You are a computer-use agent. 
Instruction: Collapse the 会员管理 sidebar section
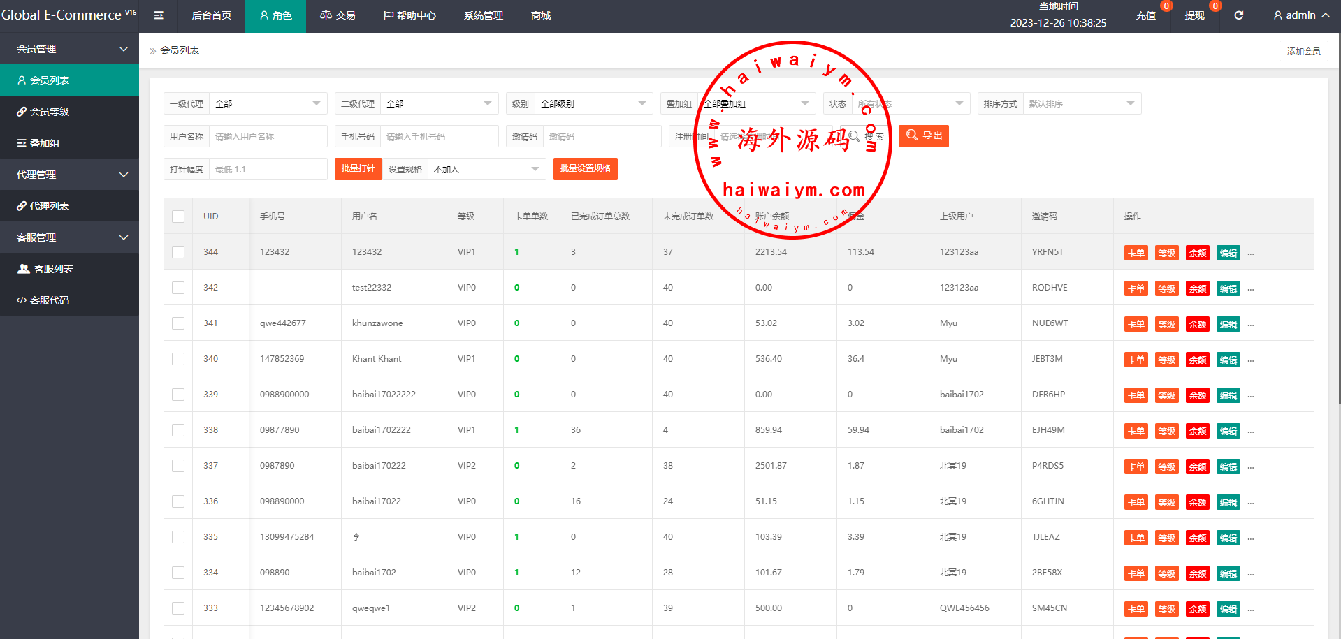[70, 49]
